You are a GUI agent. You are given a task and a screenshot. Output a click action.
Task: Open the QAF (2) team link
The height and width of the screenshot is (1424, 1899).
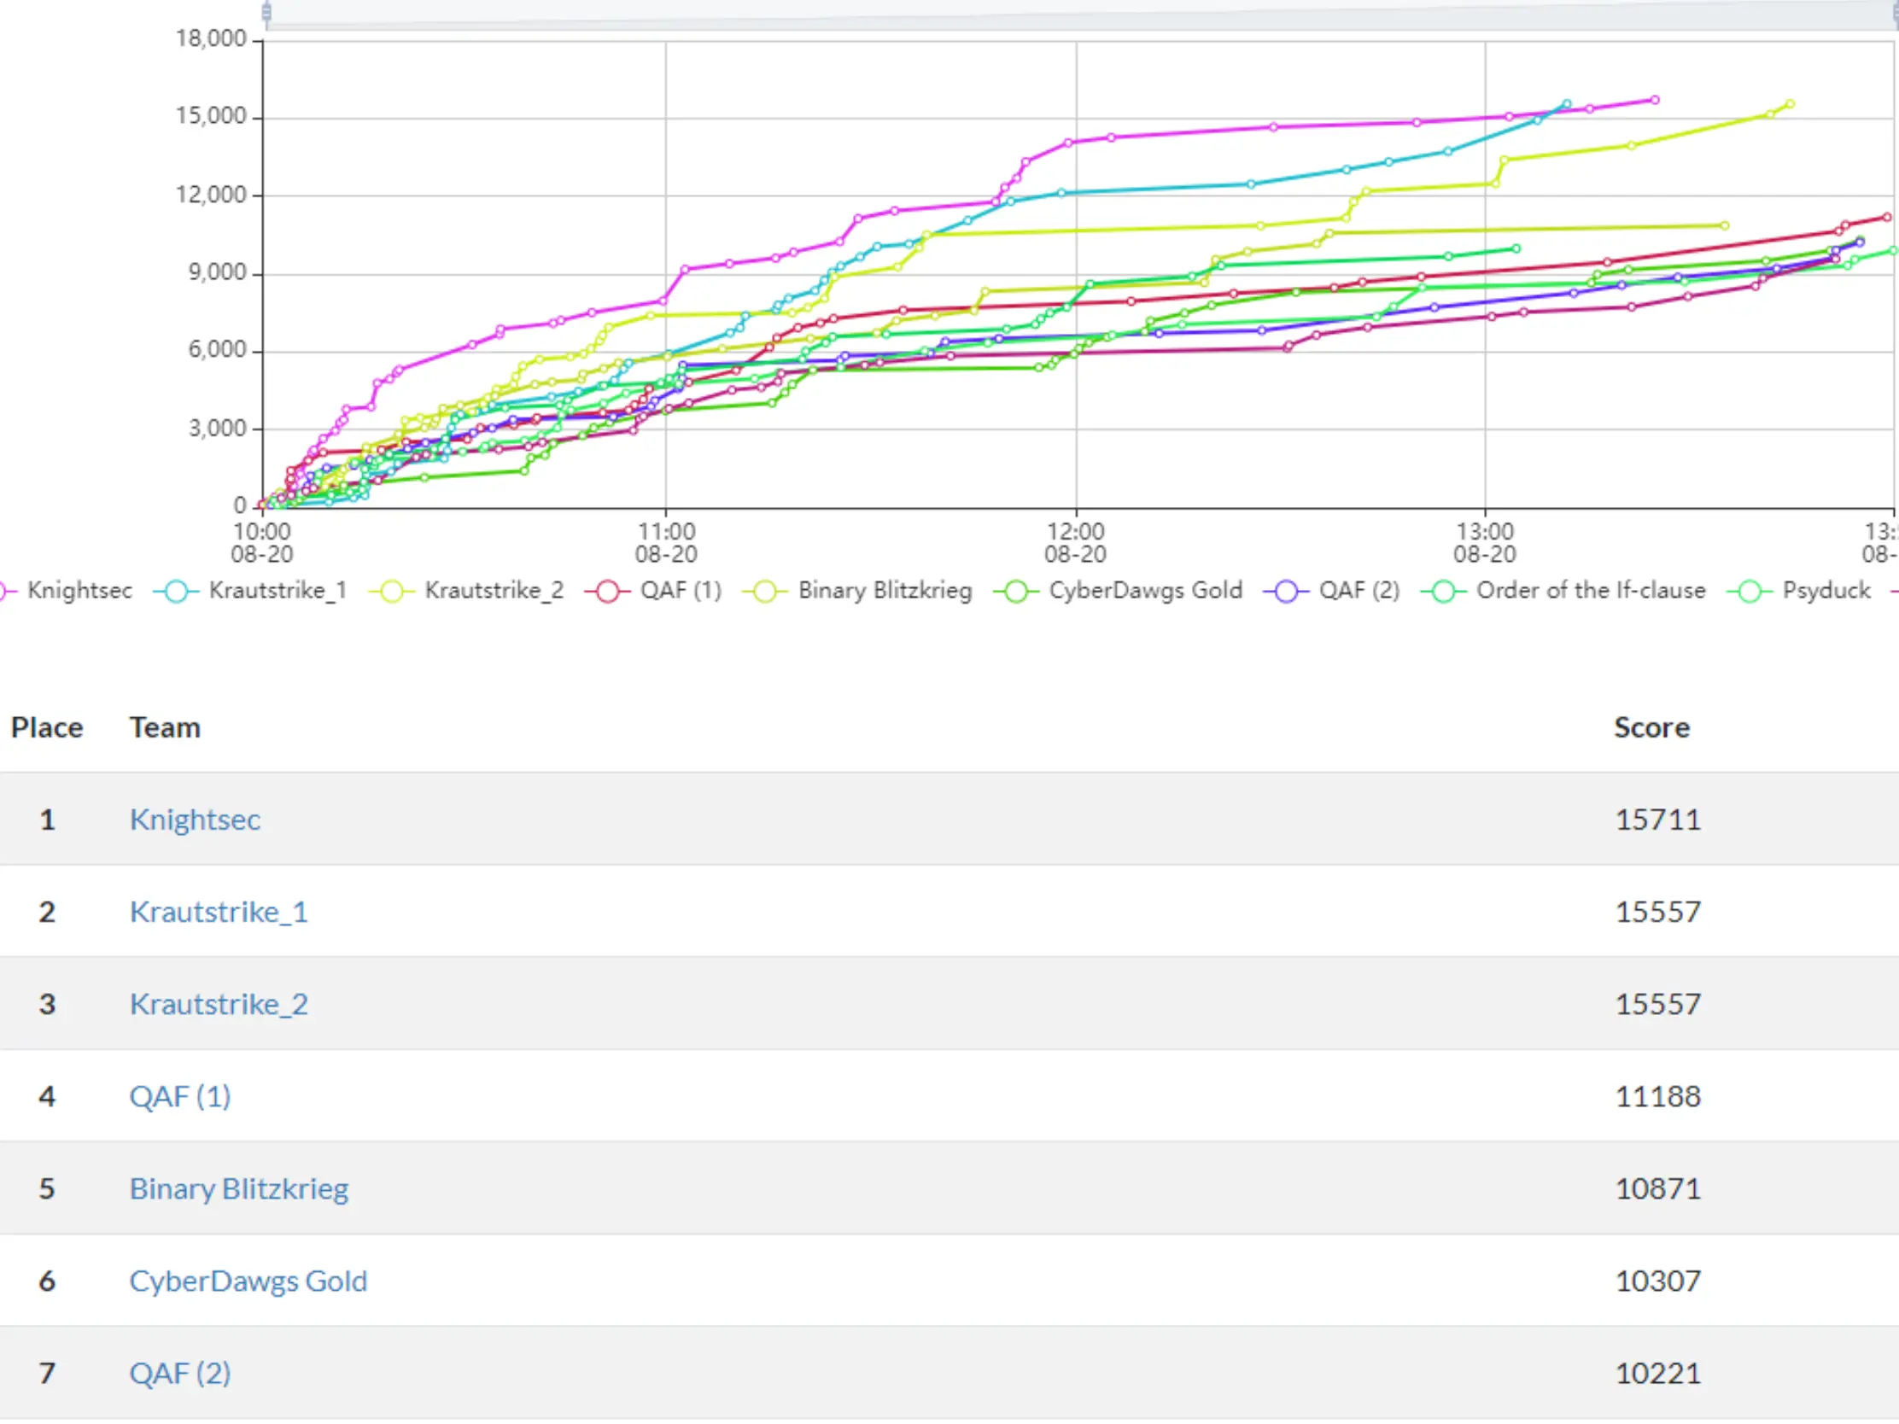click(x=179, y=1374)
